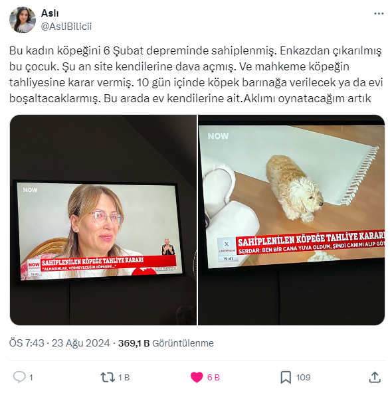Toggle the pink heart like button
The image size is (390, 393).
click(x=197, y=377)
